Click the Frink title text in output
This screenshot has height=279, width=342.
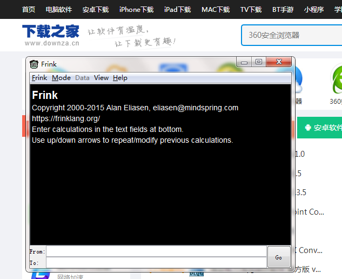click(45, 95)
